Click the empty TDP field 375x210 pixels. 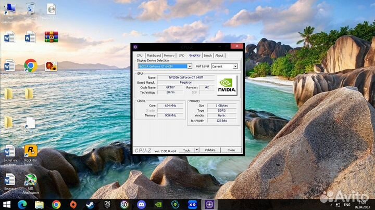[207, 93]
